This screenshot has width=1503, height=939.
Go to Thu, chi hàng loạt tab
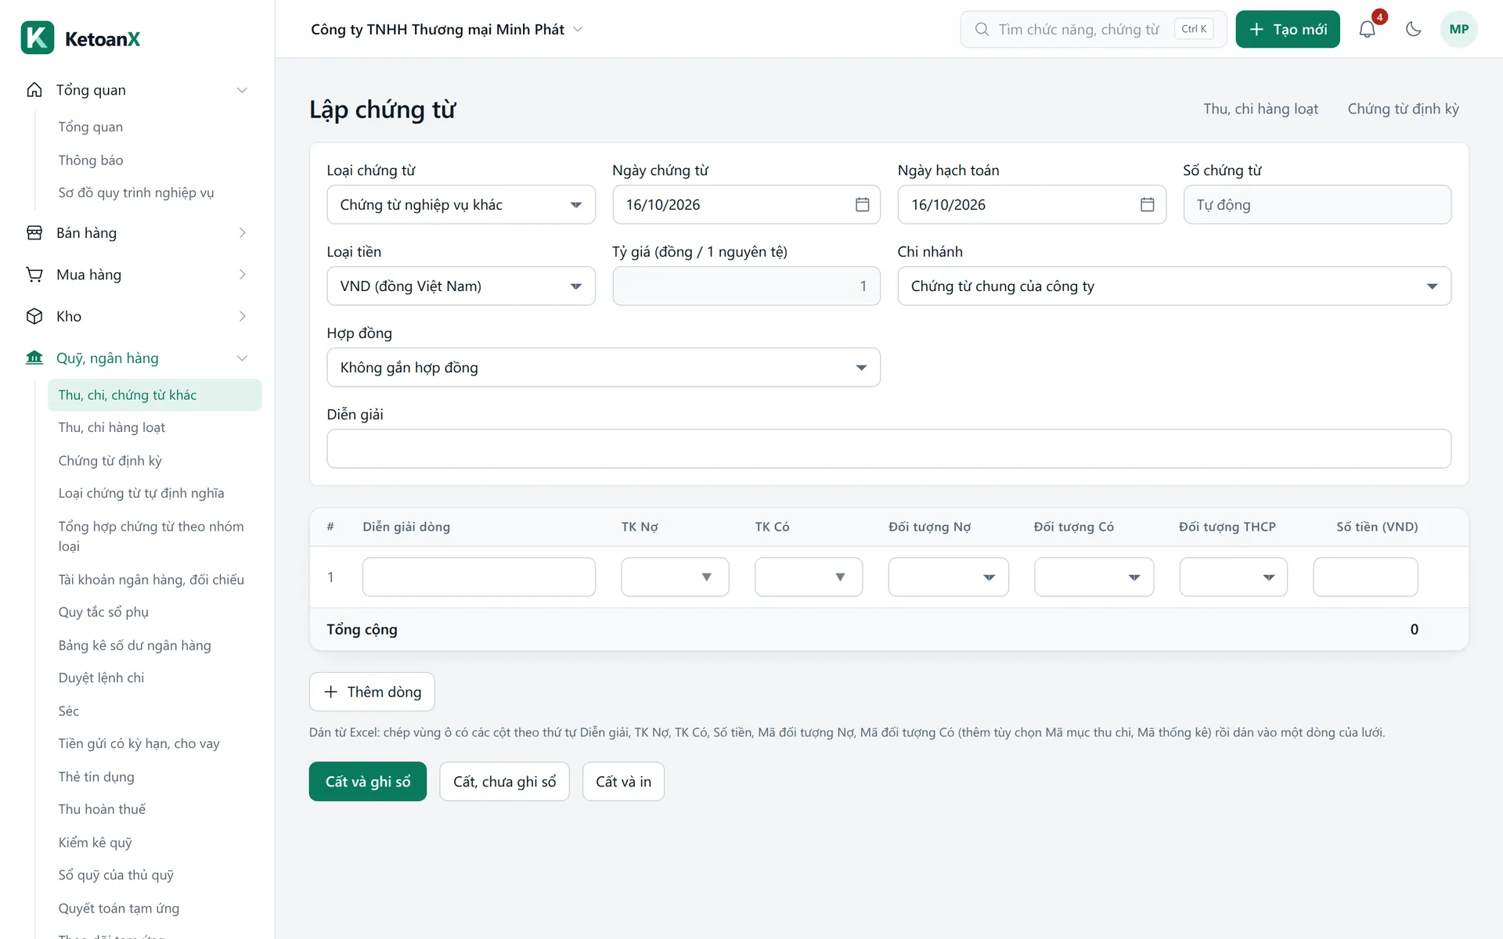click(x=1260, y=109)
